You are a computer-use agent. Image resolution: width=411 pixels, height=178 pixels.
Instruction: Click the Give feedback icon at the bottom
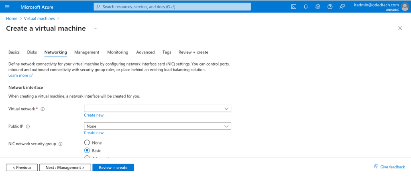click(x=376, y=166)
